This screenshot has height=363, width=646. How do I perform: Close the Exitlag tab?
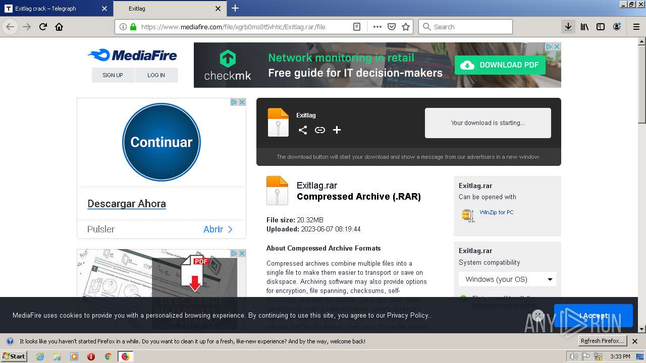pos(218,9)
